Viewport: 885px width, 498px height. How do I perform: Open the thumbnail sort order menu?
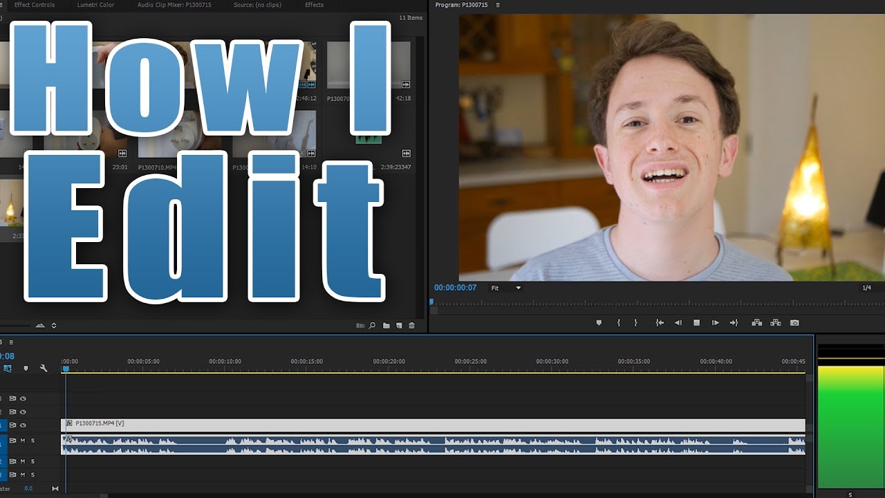tap(54, 326)
